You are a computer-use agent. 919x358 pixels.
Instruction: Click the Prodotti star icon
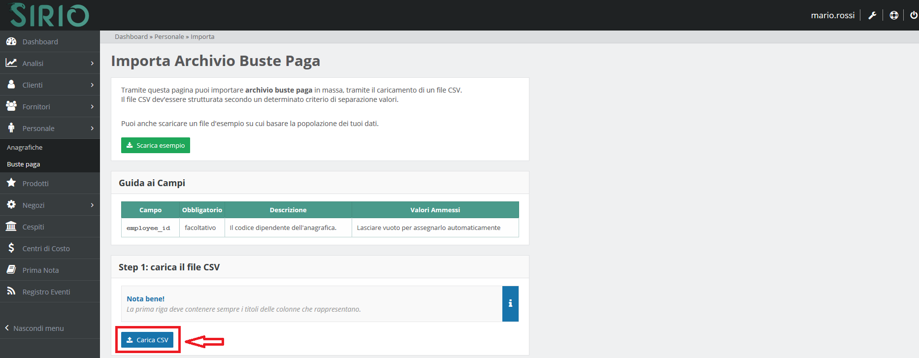pyautogui.click(x=11, y=183)
